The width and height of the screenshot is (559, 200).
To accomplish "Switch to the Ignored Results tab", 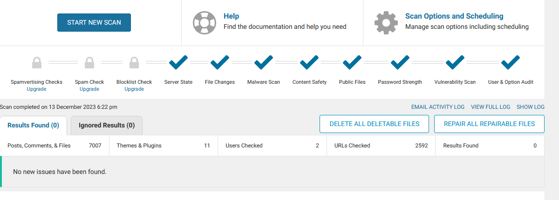I will tap(107, 125).
